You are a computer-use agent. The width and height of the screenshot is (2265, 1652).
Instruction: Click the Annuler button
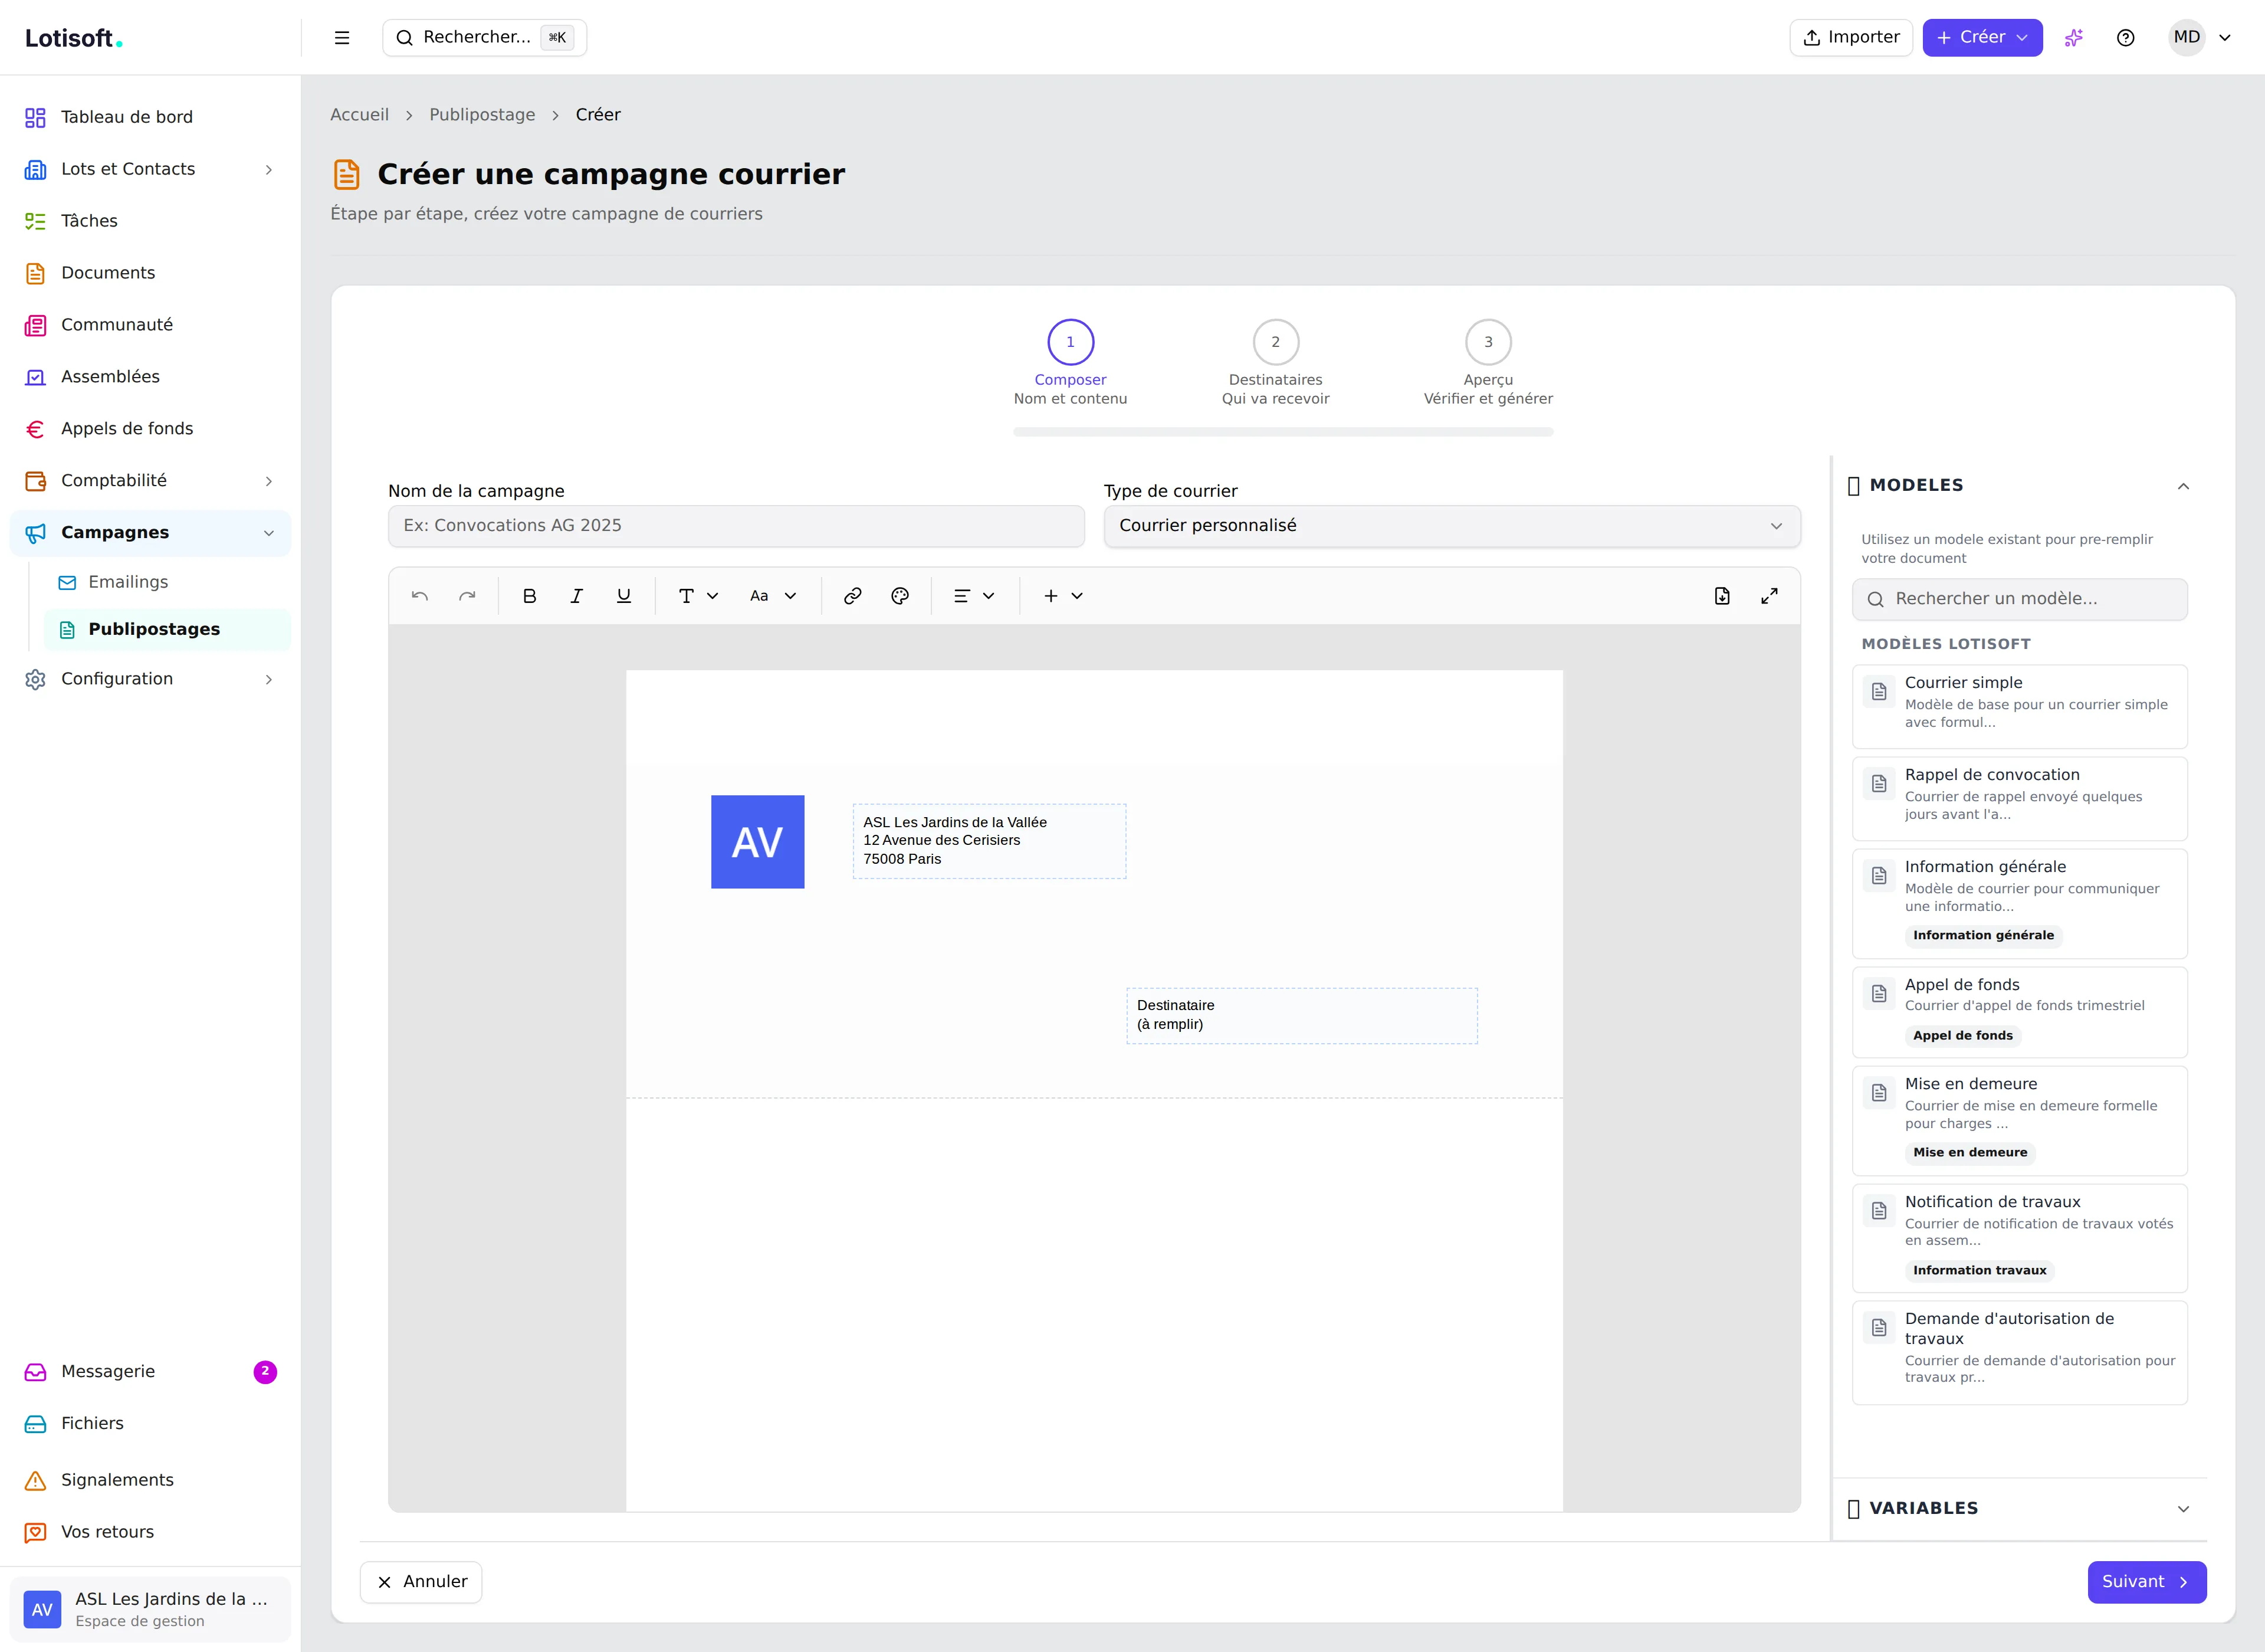point(421,1582)
